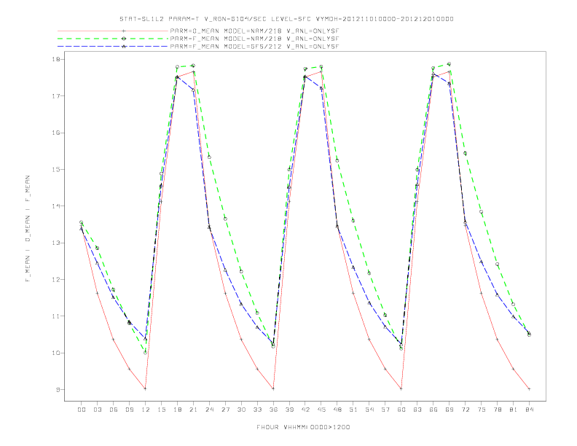
Task: Select the F_MEAN GFS/212 legend entry text
Action: coord(255,47)
